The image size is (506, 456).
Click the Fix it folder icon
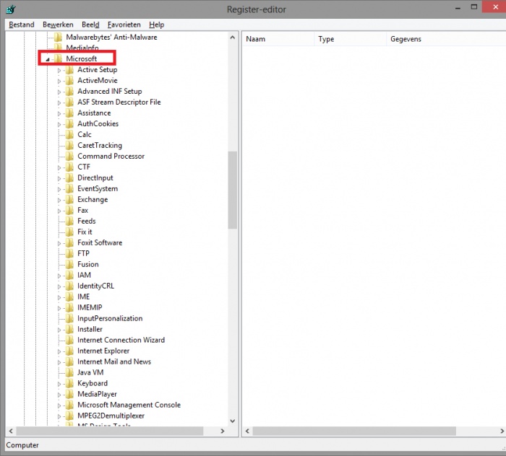pyautogui.click(x=69, y=232)
